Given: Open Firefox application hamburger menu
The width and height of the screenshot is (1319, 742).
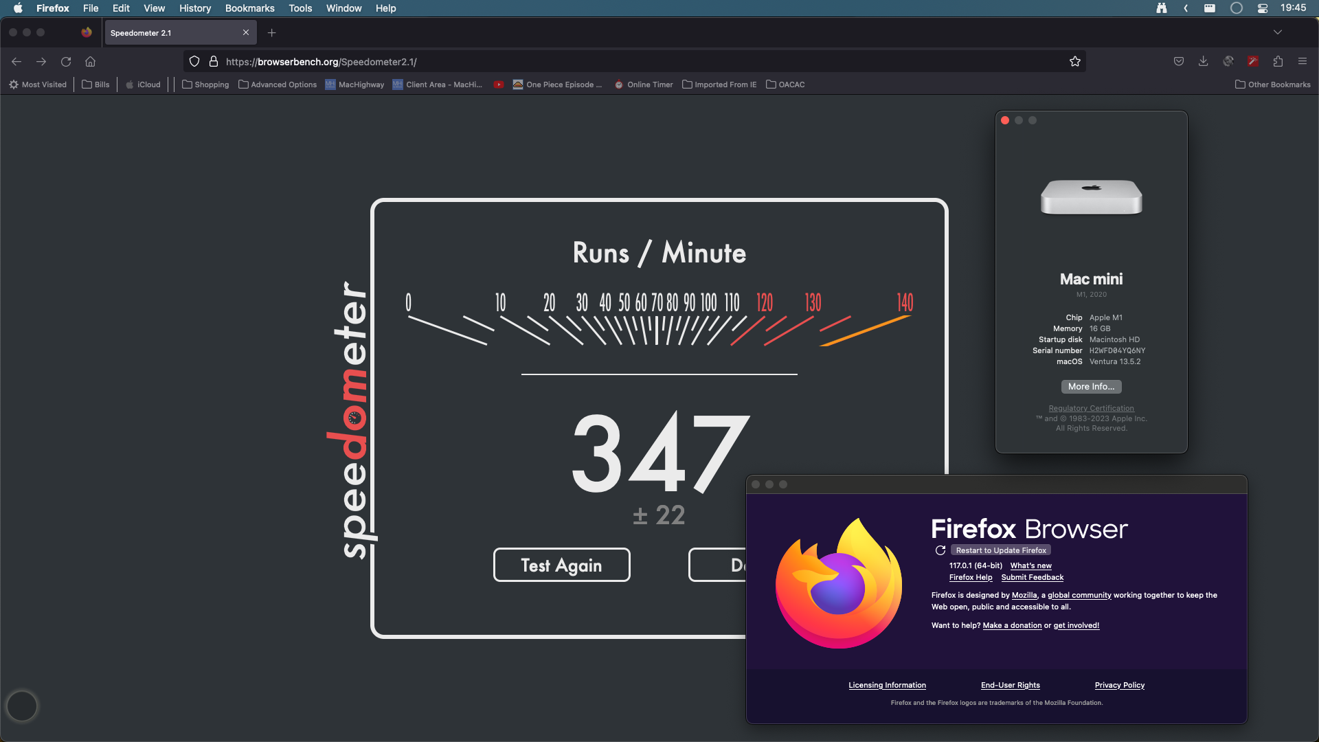Looking at the screenshot, I should click(1303, 62).
